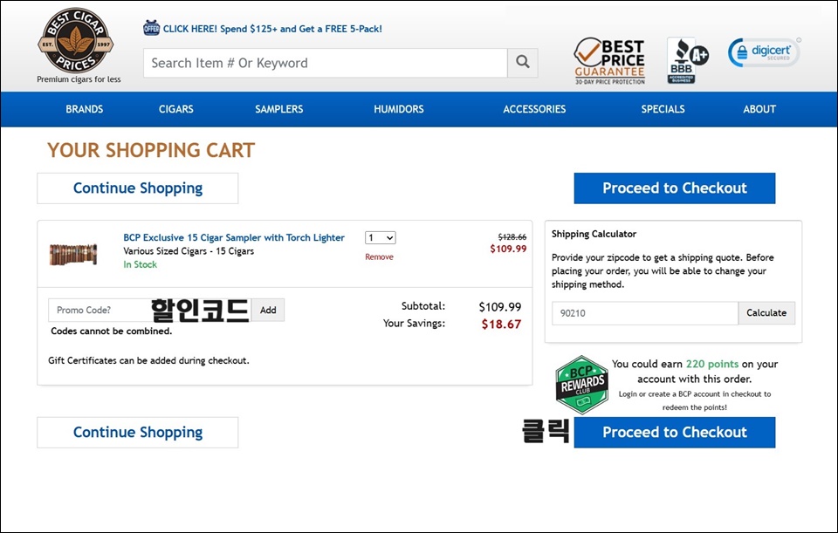Click the BCP Rewards Club badge

582,385
